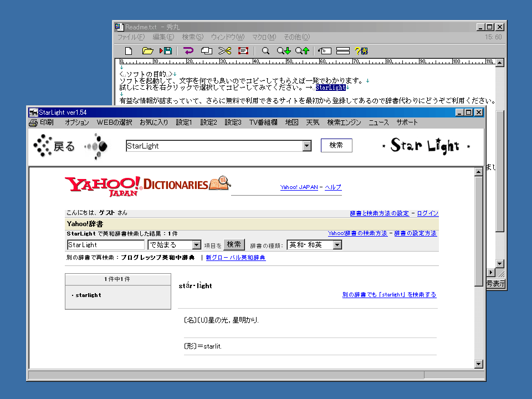Open the 天気 menu in StarLight
532x399 pixels.
(313, 122)
